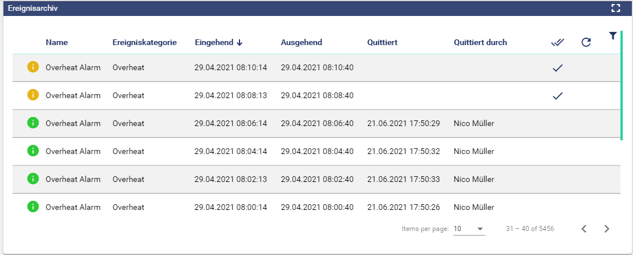This screenshot has height=255, width=633.
Task: Sort by Quittiert durch column header
Action: point(480,42)
